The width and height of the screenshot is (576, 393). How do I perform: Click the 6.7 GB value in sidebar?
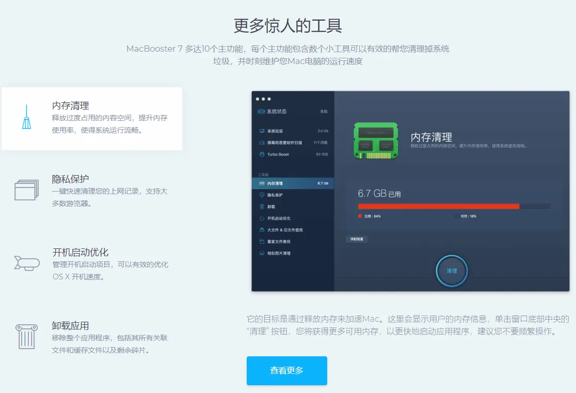pos(323,183)
